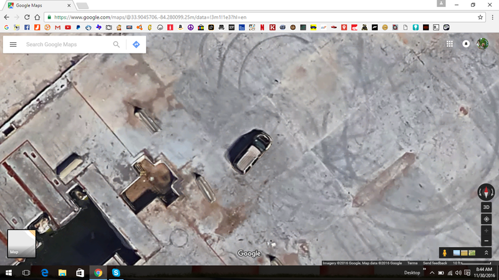Open the clock showing 8:44 AM
Screen dimensions: 499x280
coord(484,273)
